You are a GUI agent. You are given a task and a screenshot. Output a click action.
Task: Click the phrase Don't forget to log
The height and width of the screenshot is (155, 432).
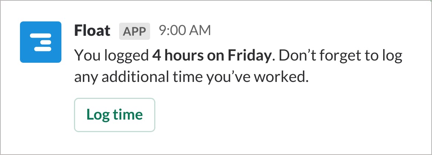point(341,57)
